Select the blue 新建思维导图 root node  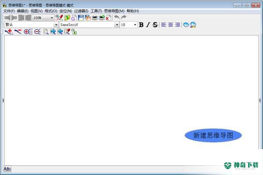coord(213,136)
